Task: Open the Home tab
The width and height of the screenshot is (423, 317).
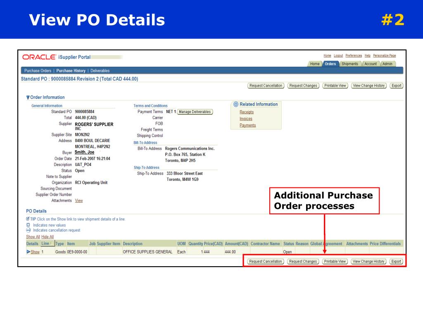Action: tap(314, 64)
